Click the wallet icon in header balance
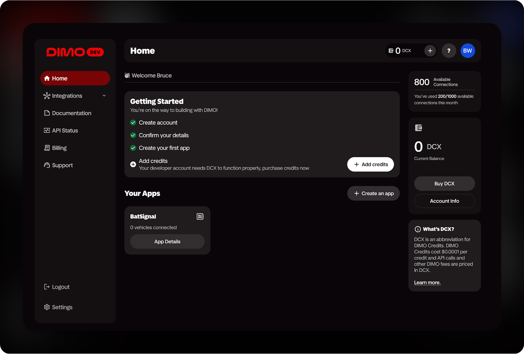The width and height of the screenshot is (524, 354). pos(391,51)
